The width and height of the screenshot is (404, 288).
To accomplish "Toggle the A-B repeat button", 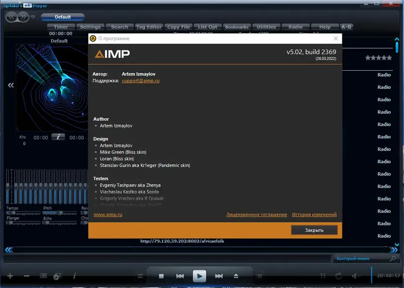I will coord(346,27).
